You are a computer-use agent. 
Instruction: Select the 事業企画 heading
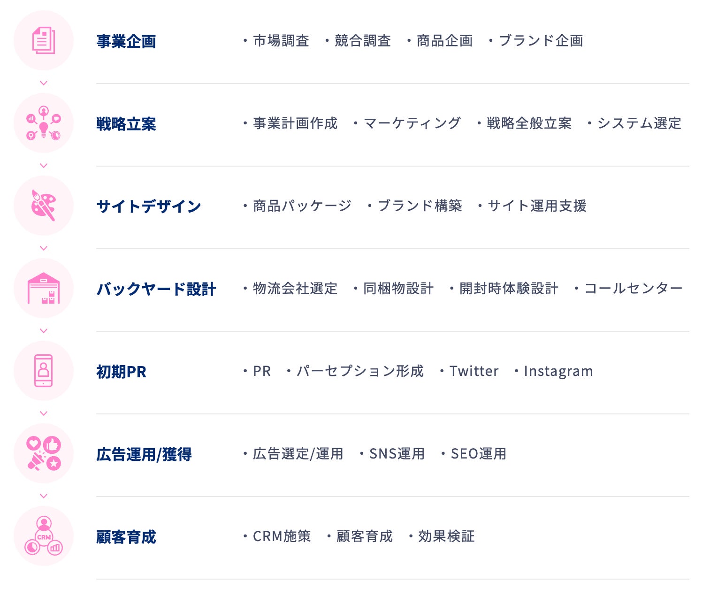126,41
